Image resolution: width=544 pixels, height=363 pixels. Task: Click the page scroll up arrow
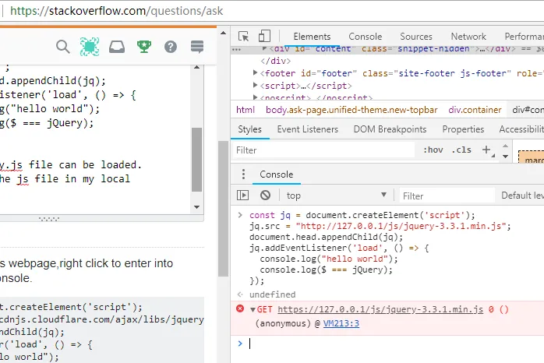tap(223, 33)
